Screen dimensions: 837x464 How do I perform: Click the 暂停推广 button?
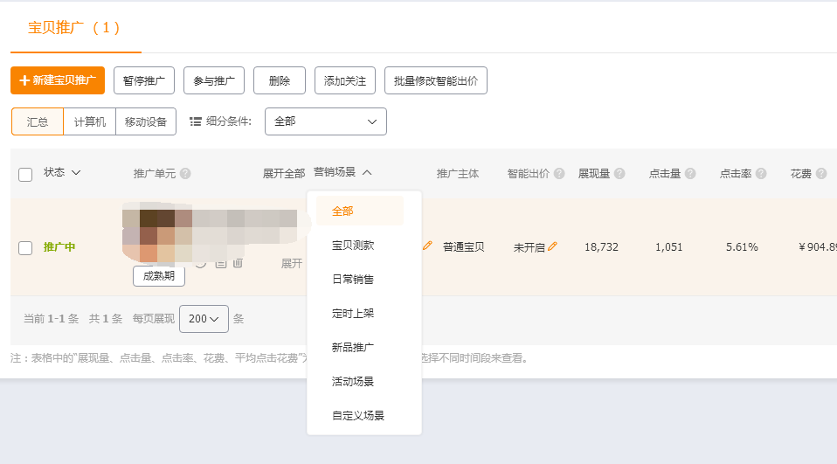click(x=144, y=80)
